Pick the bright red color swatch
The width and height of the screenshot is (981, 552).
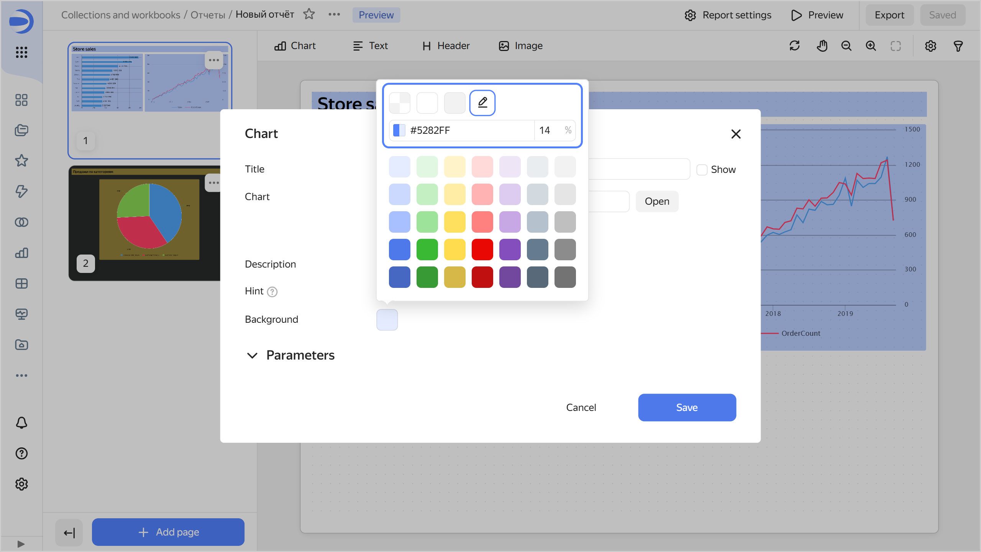(x=482, y=250)
